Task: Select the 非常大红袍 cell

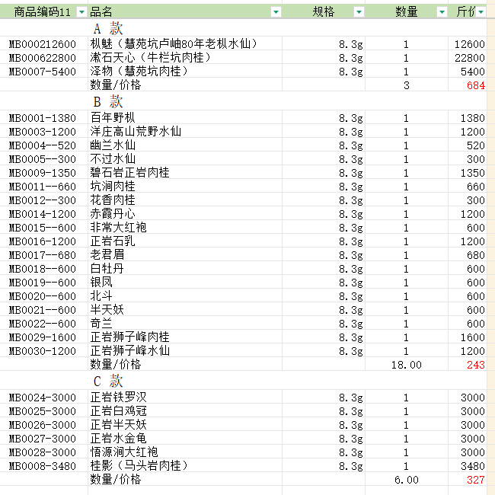Action: pyautogui.click(x=185, y=228)
